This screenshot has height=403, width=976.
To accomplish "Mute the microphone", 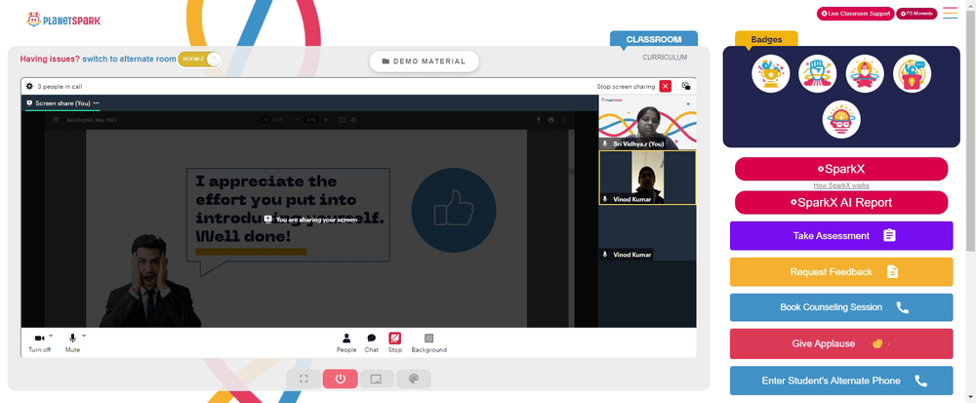I will coord(72,342).
